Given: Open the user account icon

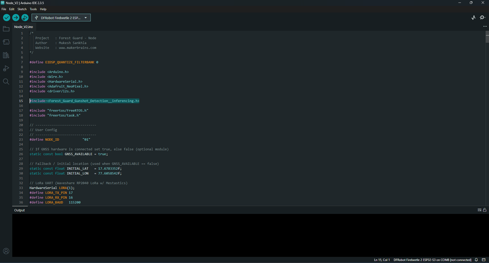Looking at the screenshot, I should tap(6, 251).
